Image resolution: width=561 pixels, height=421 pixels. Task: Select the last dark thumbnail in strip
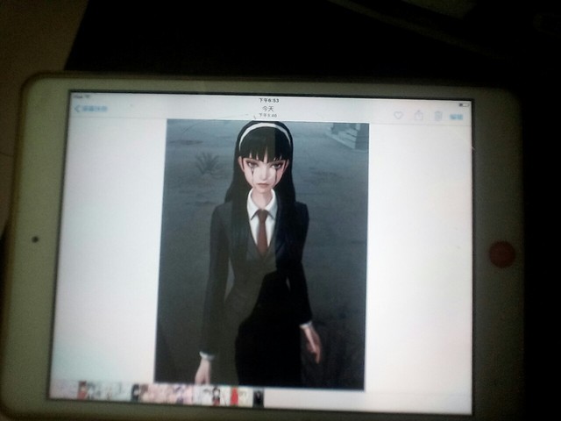(x=259, y=397)
